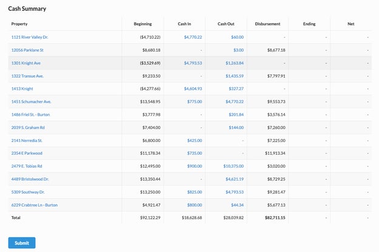Open 2141 Nerredia St. property
The width and height of the screenshot is (379, 252).
click(27, 140)
